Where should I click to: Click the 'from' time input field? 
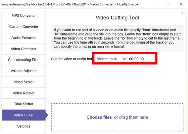point(108,59)
